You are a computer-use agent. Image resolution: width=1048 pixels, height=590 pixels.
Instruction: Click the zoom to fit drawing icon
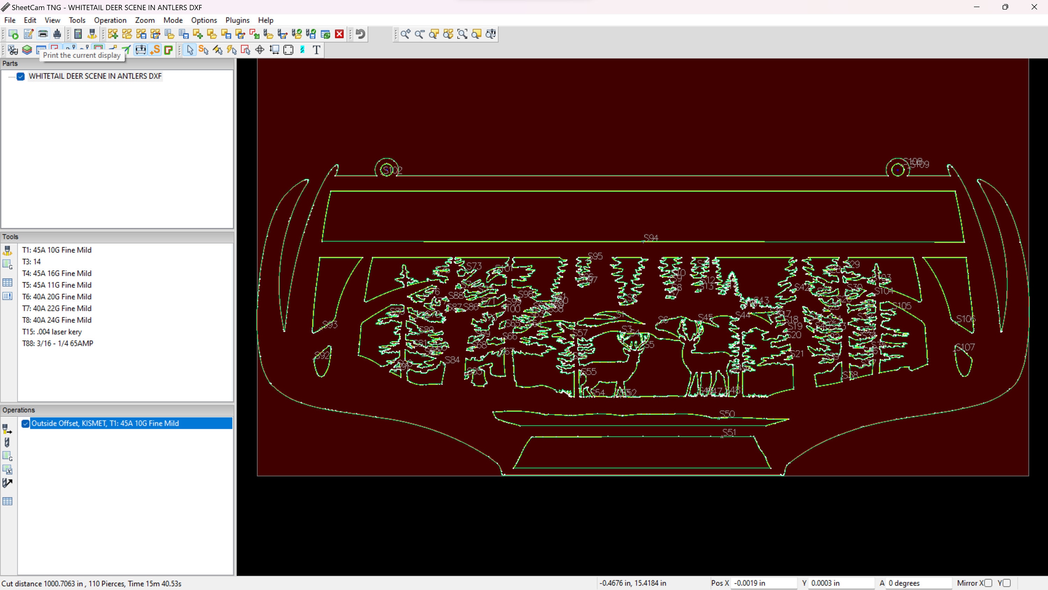click(x=463, y=34)
